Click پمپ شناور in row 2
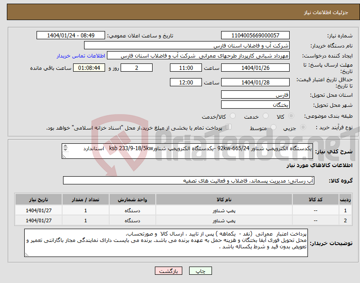This screenshot has width=360, height=283. tap(224, 220)
